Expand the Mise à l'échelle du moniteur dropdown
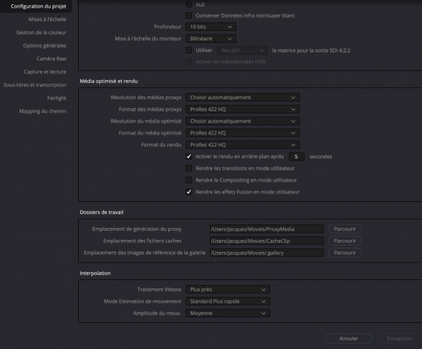Viewport: 422px width, 349px height. 211,38
